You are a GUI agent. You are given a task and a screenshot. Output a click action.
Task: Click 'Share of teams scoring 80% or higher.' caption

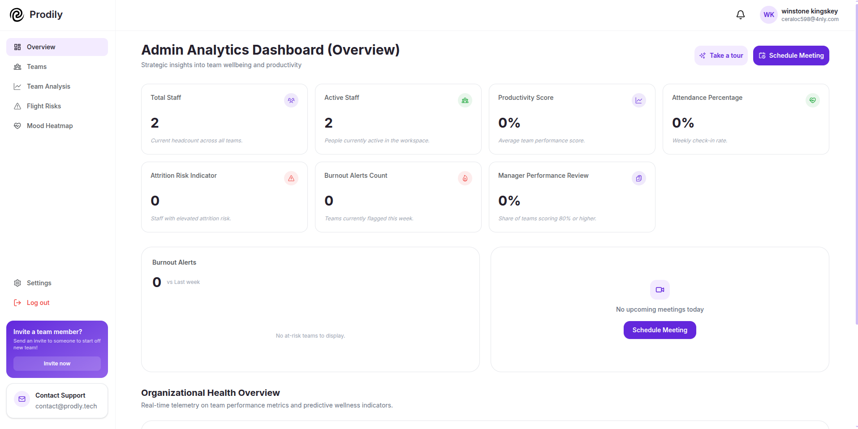(x=548, y=219)
